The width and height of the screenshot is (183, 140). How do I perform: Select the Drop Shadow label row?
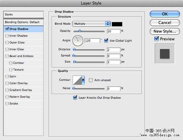[x=23, y=29]
